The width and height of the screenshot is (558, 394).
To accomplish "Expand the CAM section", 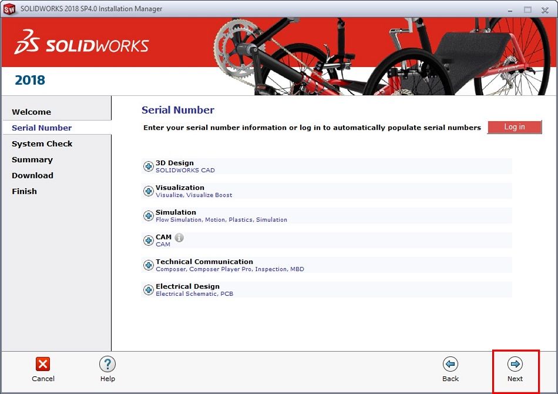I will pyautogui.click(x=148, y=241).
